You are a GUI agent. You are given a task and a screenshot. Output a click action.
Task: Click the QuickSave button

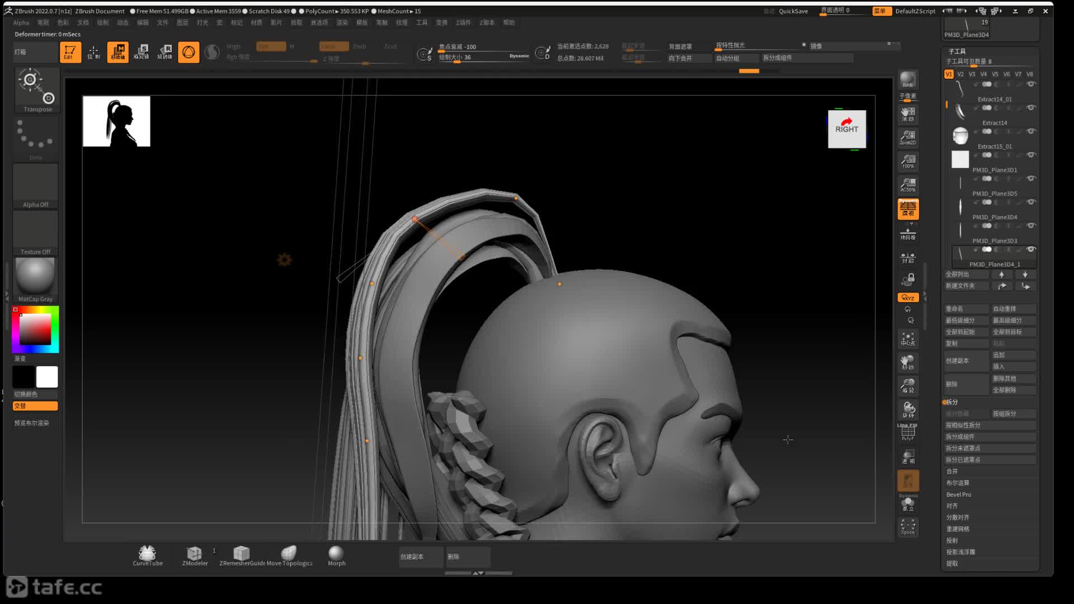point(793,11)
